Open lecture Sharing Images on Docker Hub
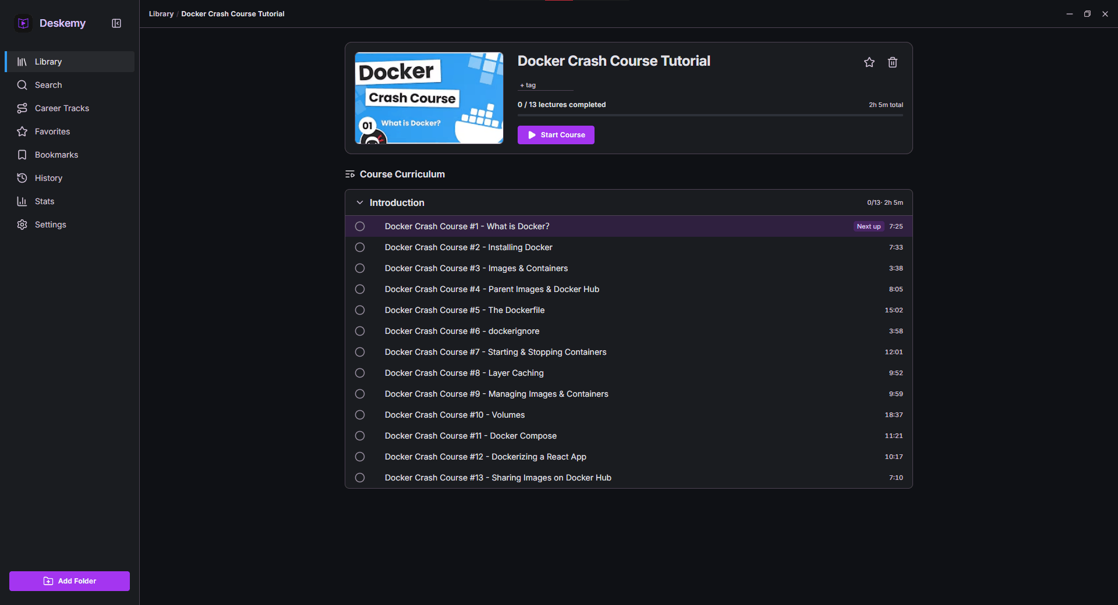This screenshot has height=605, width=1118. point(498,478)
